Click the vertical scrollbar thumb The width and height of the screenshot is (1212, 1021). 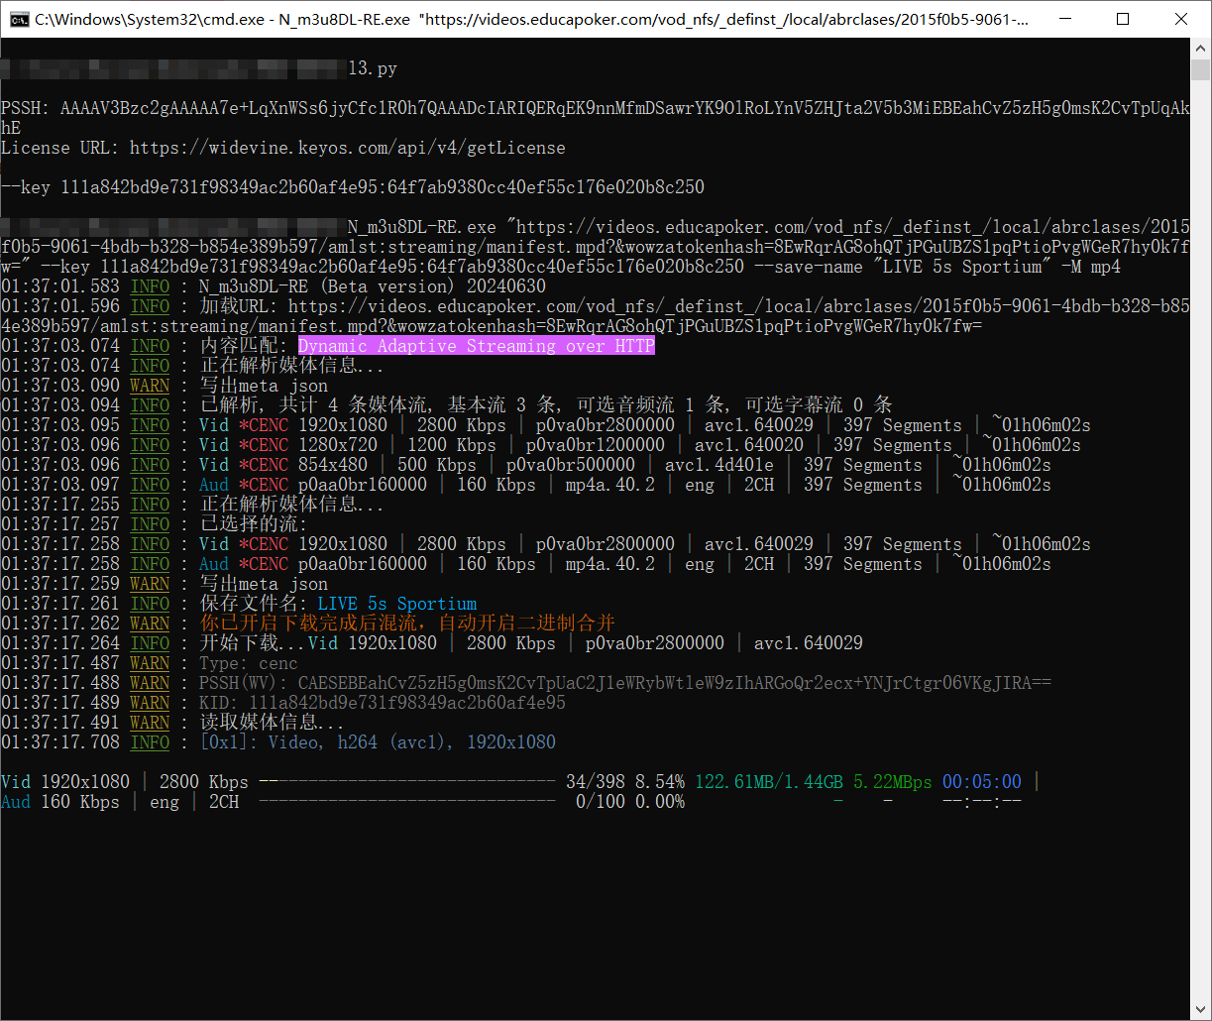(1200, 68)
